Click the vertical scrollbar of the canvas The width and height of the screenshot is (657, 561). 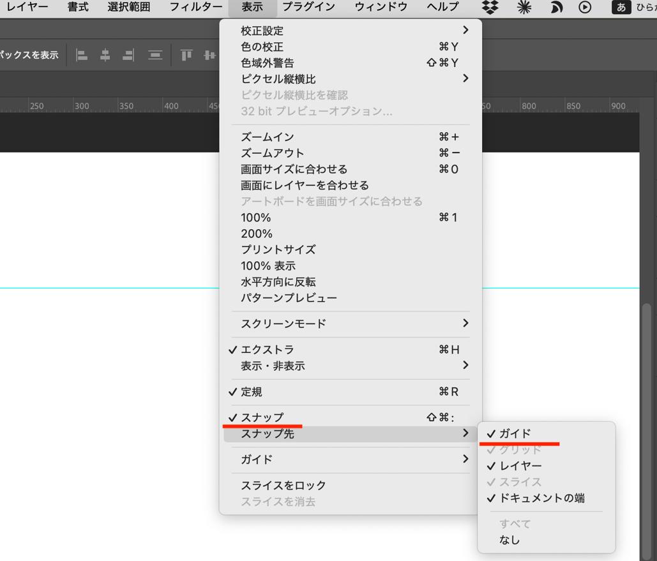click(647, 431)
